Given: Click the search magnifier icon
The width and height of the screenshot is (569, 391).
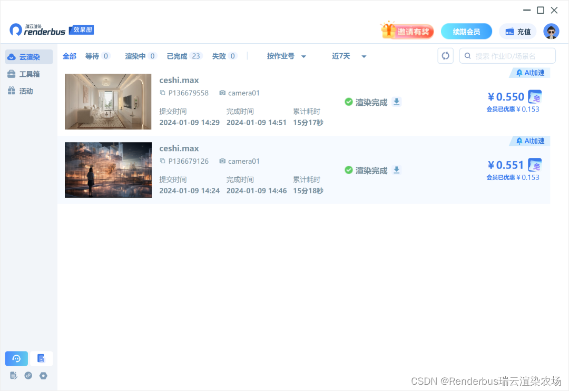Looking at the screenshot, I should click(468, 56).
